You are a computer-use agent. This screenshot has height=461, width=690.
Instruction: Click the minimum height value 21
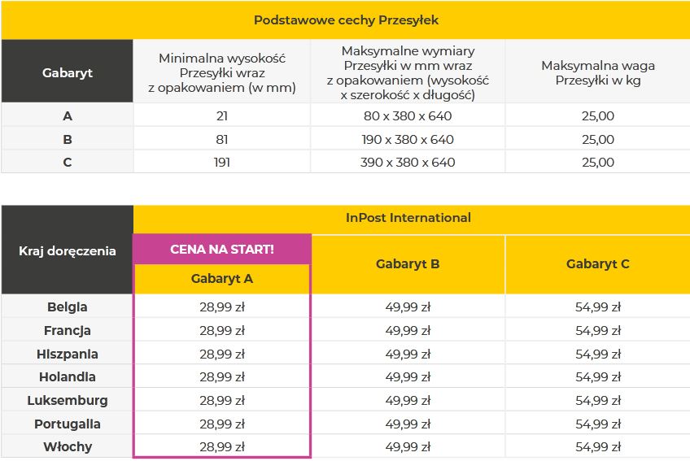pos(222,116)
